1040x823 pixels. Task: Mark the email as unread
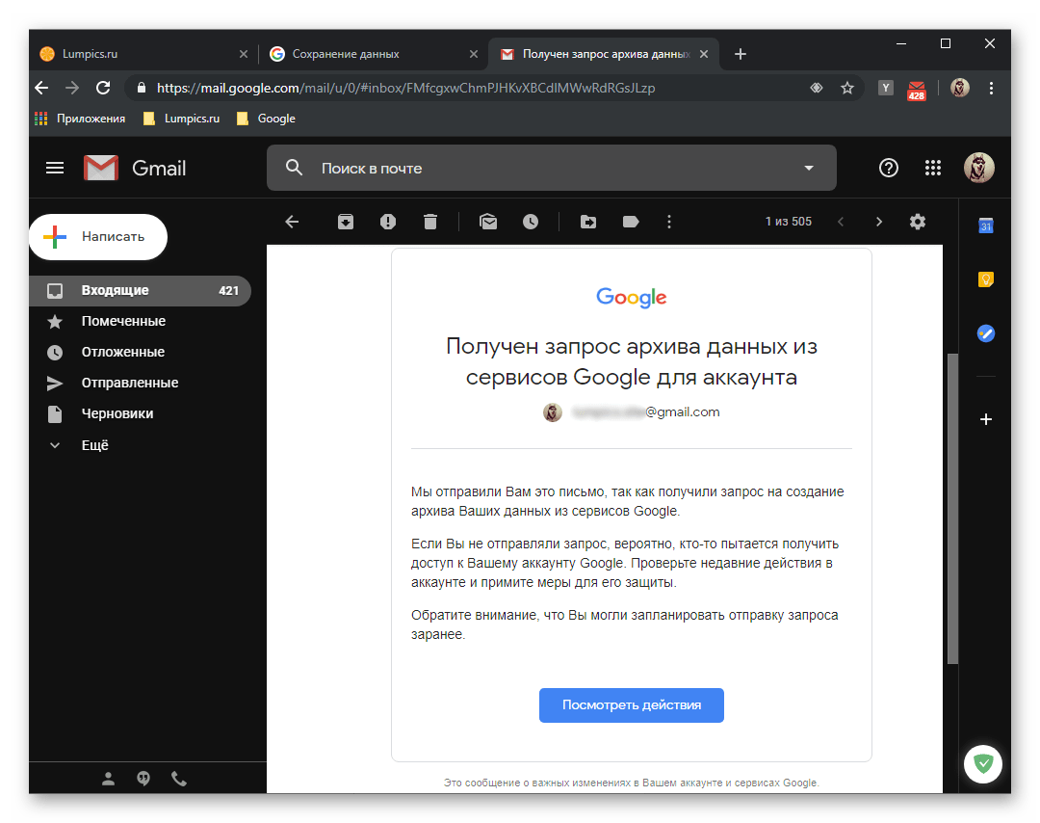click(x=488, y=222)
